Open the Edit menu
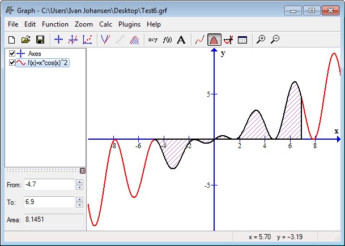The image size is (345, 246). click(x=30, y=24)
